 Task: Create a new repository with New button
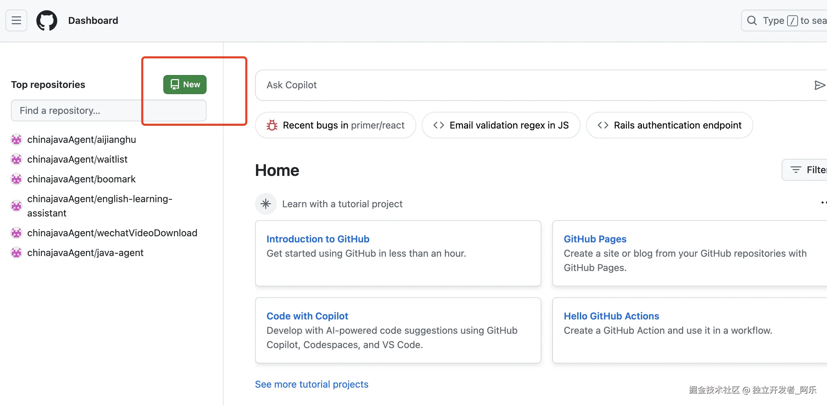(x=185, y=85)
